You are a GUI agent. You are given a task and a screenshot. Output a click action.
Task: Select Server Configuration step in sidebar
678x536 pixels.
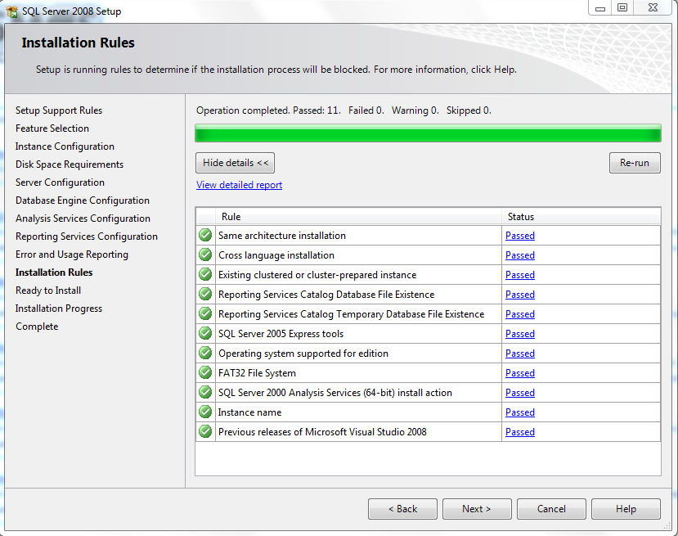[60, 182]
